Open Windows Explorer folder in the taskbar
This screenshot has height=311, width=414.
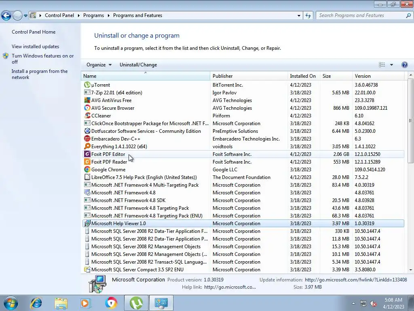click(x=61, y=303)
